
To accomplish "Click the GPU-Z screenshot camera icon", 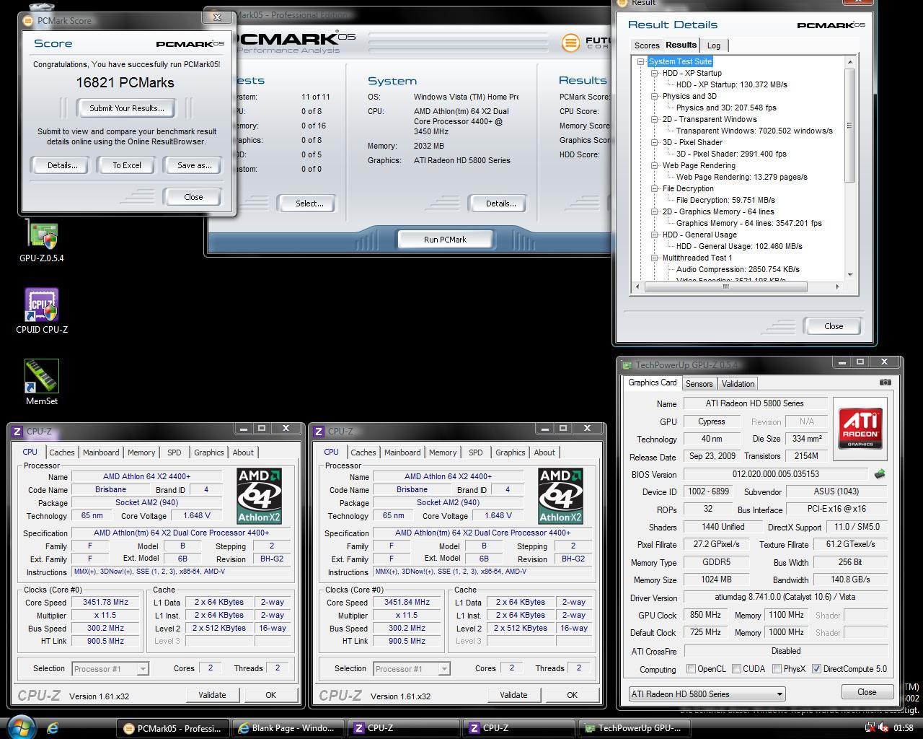I will 886,382.
